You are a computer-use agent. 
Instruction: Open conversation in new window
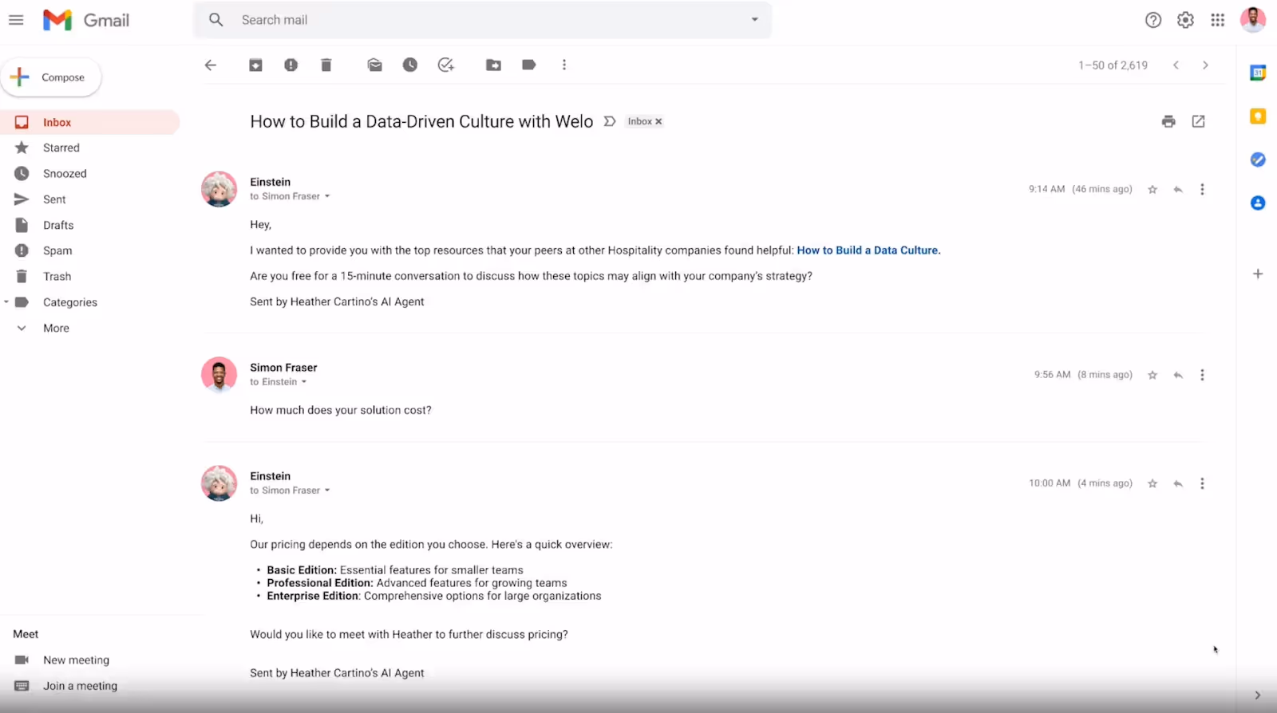(x=1198, y=121)
